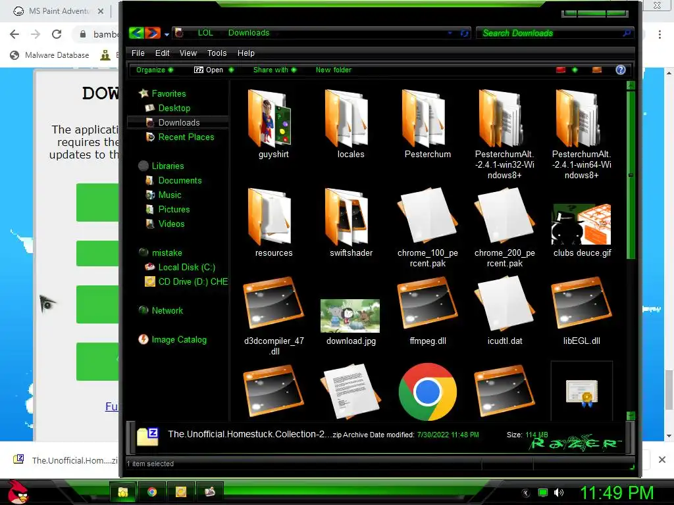
Task: Select the libEGL.dll file
Action: coord(581,310)
